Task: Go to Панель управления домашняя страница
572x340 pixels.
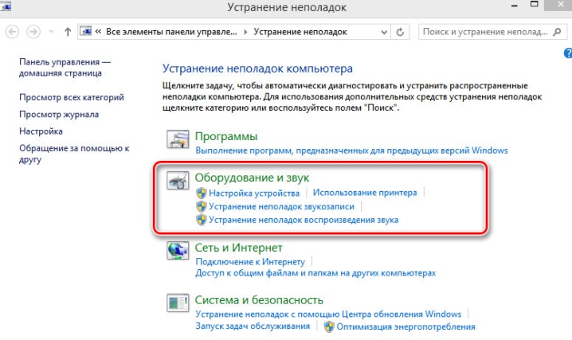Action: (x=65, y=68)
